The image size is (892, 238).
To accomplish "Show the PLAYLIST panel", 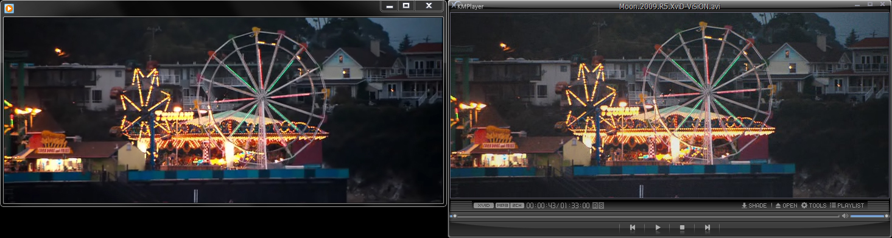I will pos(847,206).
